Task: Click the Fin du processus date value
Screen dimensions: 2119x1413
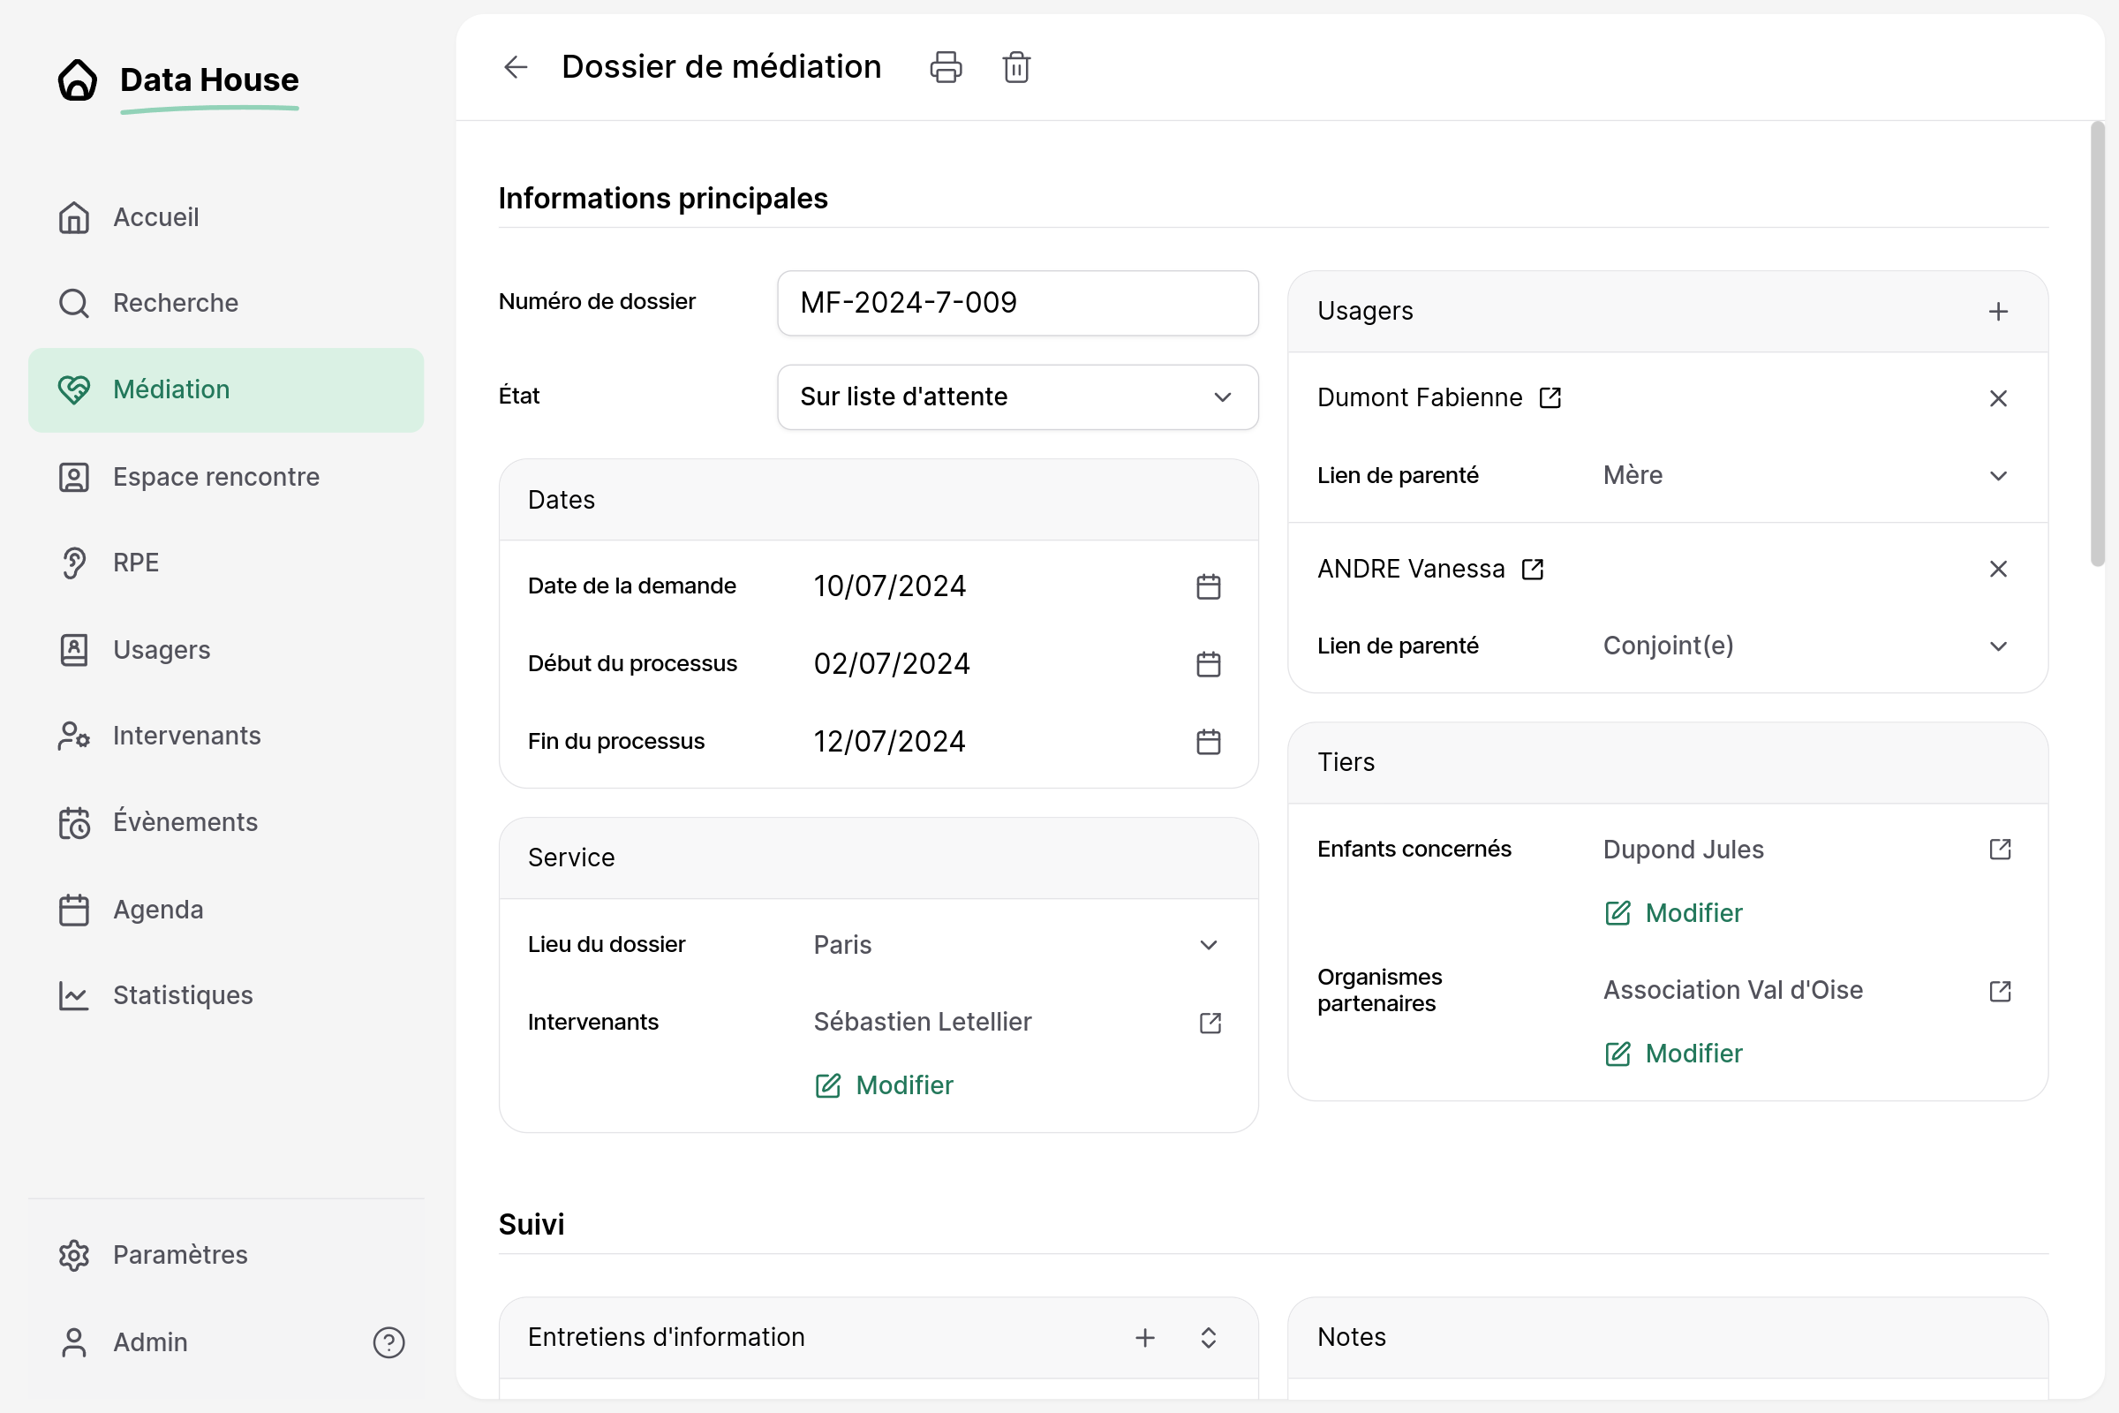Action: click(889, 742)
